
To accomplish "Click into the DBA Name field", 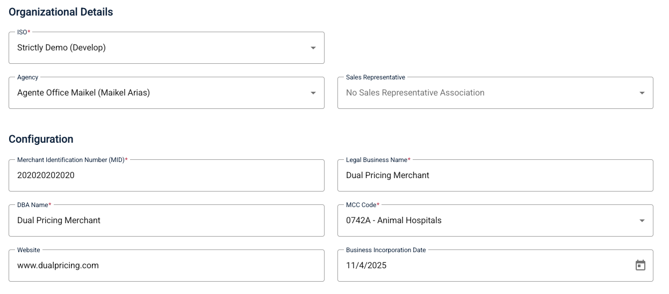I will click(167, 220).
